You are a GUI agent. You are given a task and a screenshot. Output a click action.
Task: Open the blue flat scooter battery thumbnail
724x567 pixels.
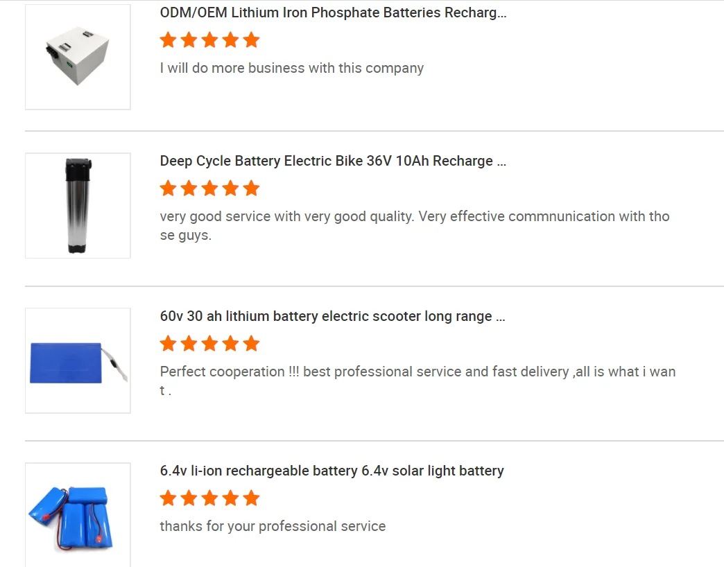78,360
